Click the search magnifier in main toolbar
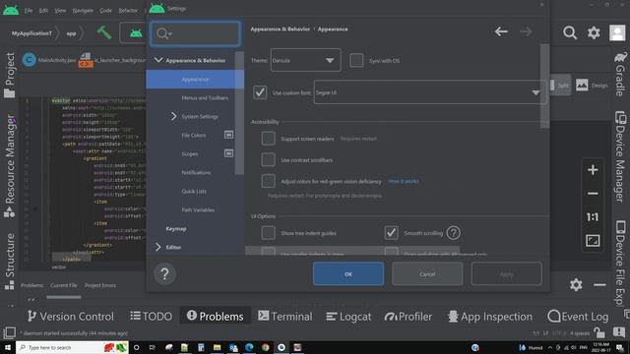 pos(570,32)
